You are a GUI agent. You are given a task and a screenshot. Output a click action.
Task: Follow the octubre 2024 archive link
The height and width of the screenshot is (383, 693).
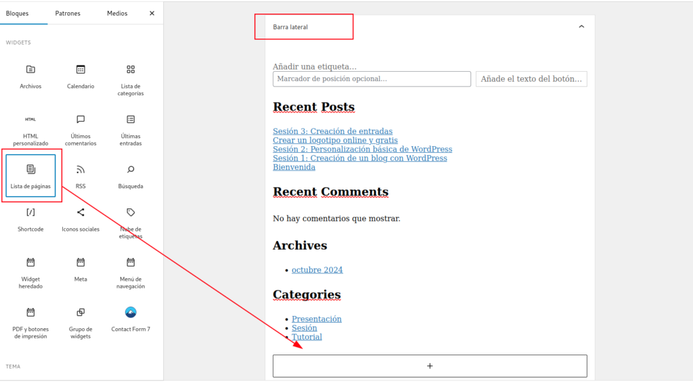tap(317, 270)
